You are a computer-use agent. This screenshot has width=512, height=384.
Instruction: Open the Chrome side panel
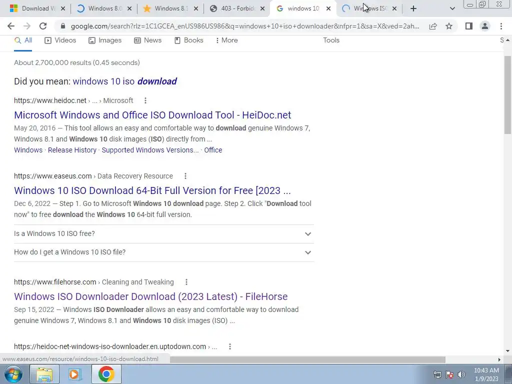[469, 26]
